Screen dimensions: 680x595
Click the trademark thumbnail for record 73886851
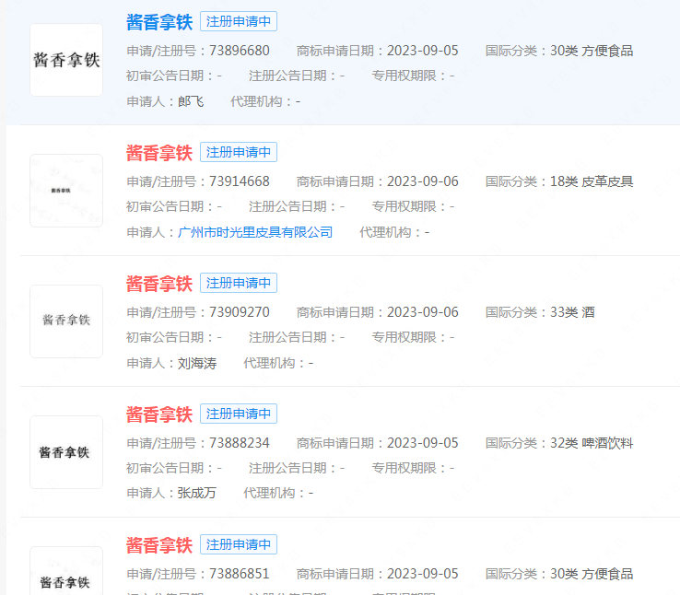[66, 571]
